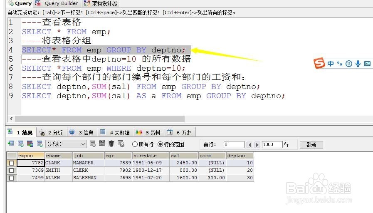This screenshot has width=373, height=213.
Task: Select the 所有行 radio button
Action: [x=135, y=144]
